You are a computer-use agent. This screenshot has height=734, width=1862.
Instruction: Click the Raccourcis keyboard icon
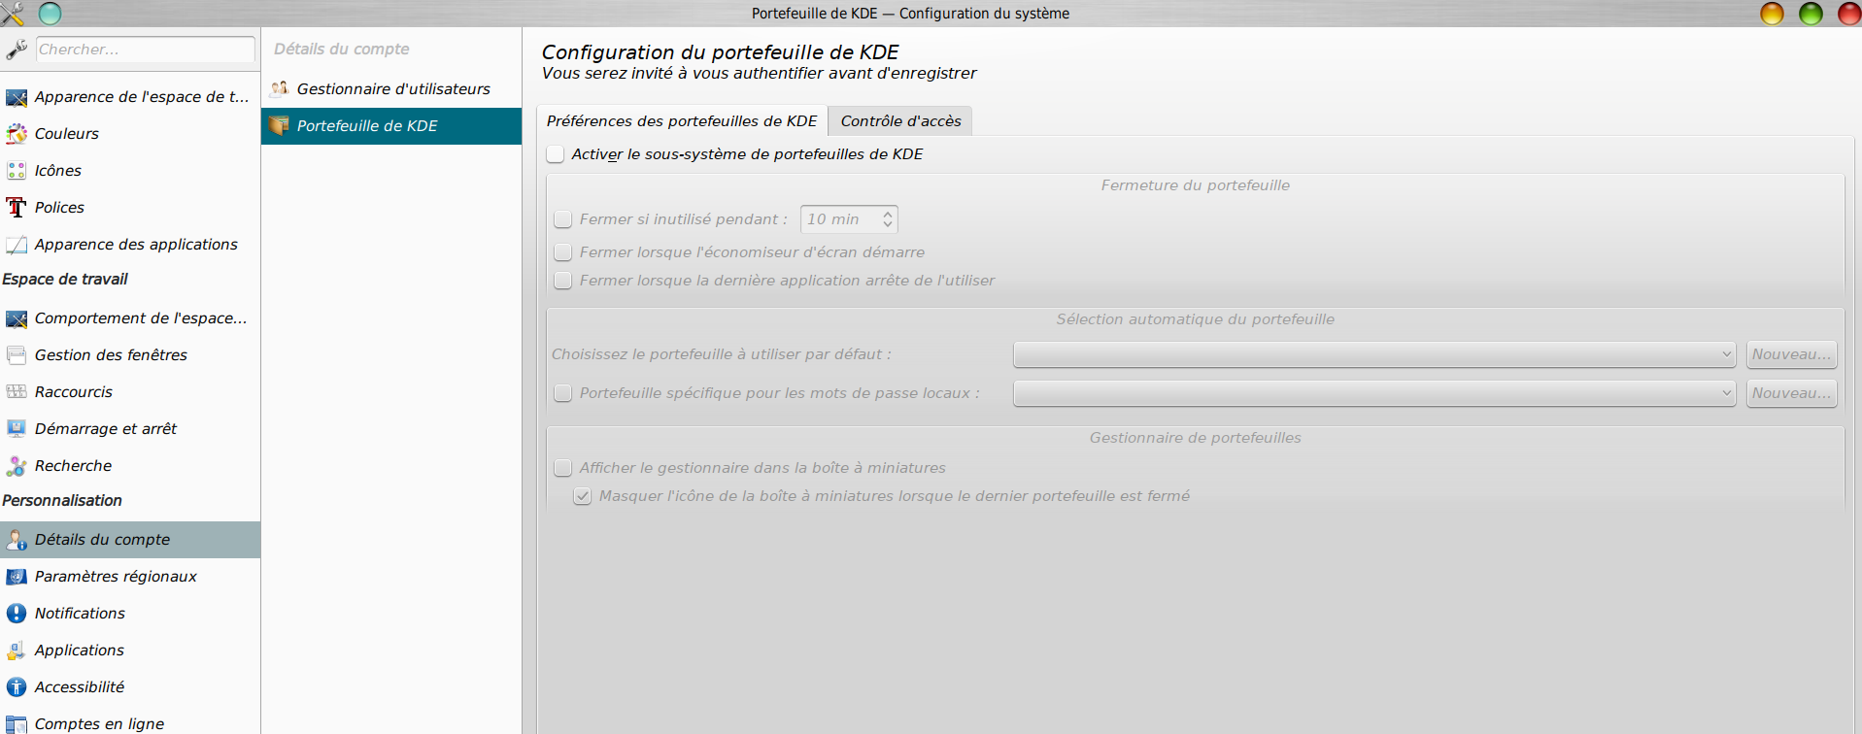point(17,392)
